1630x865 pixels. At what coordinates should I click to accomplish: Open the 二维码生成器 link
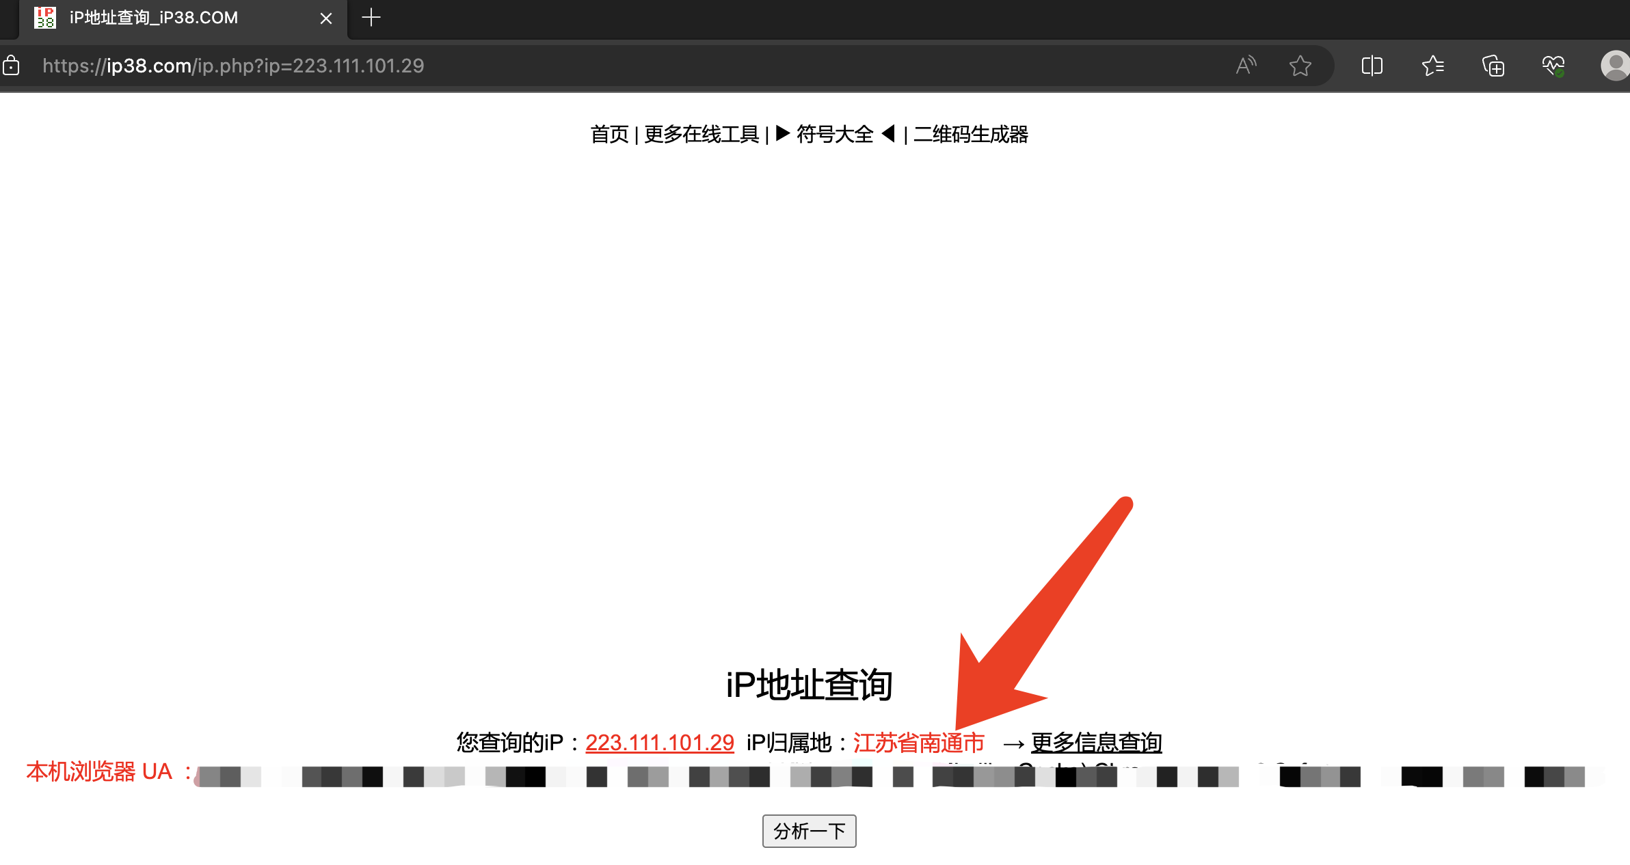tap(970, 135)
